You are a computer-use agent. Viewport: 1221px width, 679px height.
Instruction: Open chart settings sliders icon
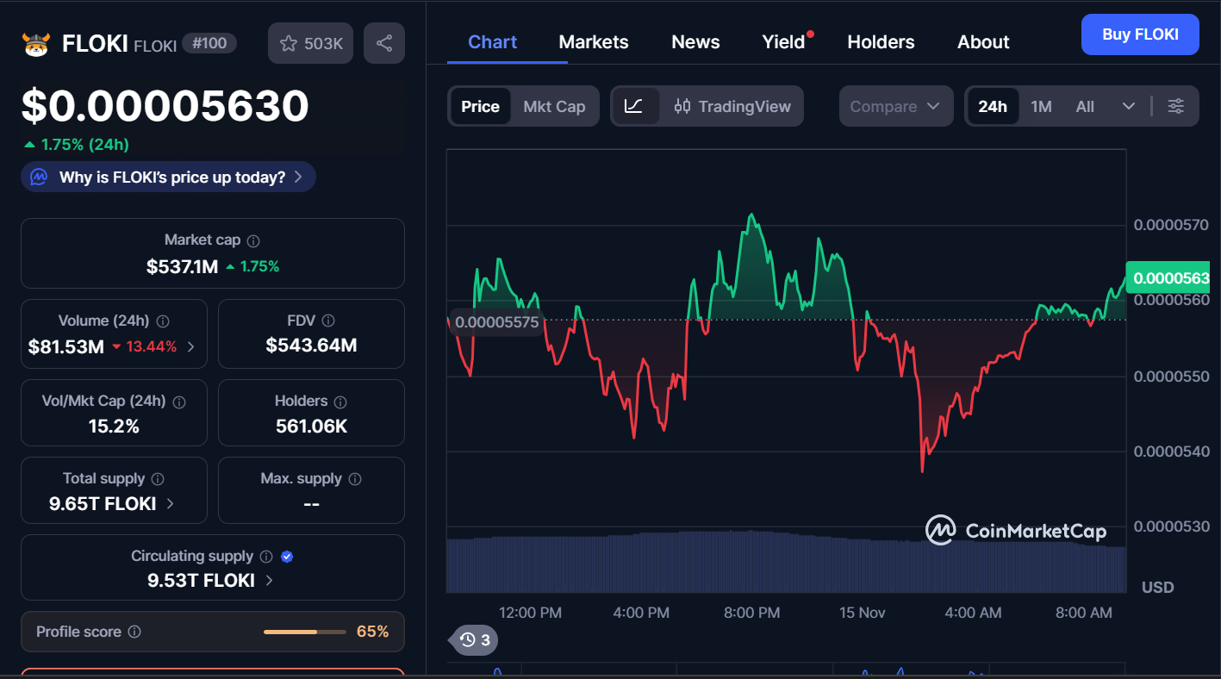(1175, 107)
